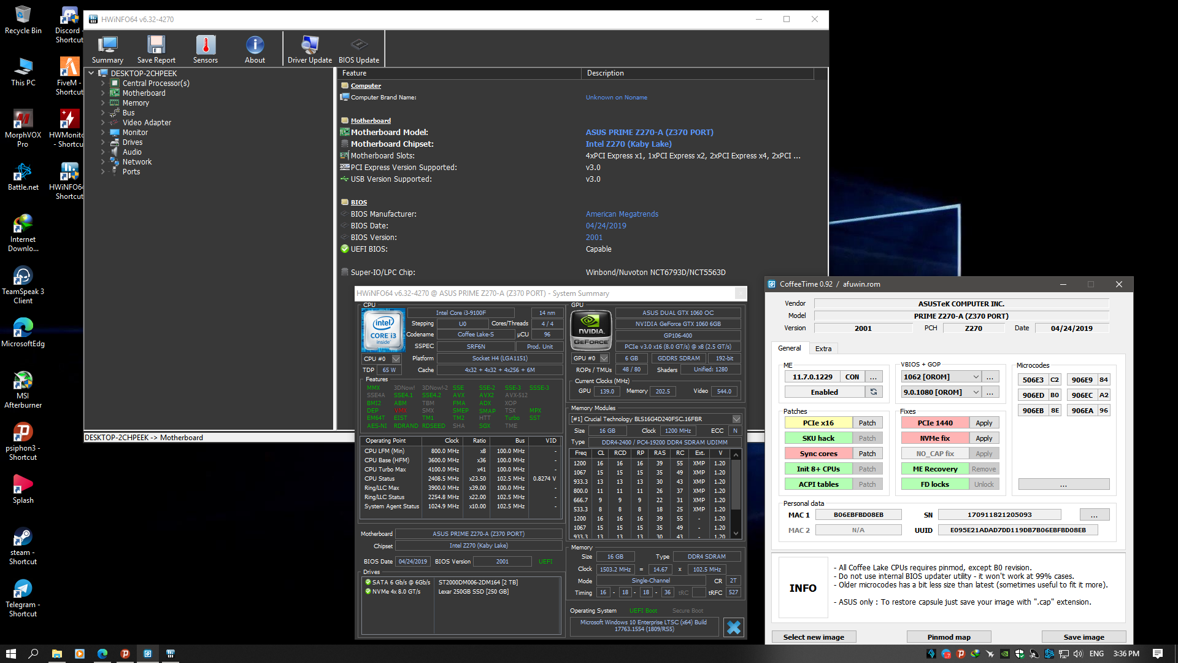Open File Explorer from the taskbar
Screen dimensions: 1178x663
click(56, 654)
